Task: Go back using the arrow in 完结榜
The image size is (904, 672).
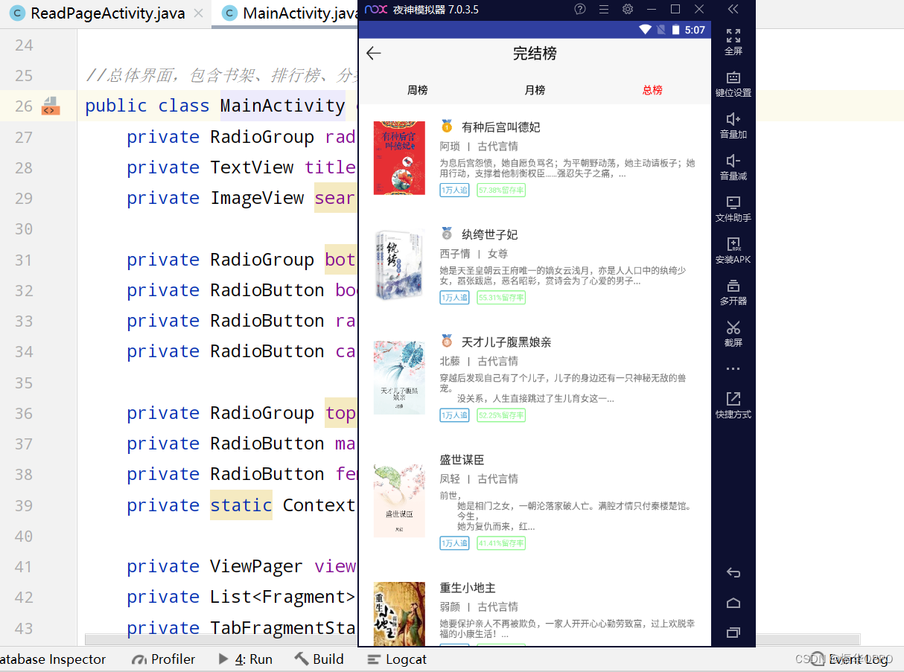Action: click(x=374, y=53)
